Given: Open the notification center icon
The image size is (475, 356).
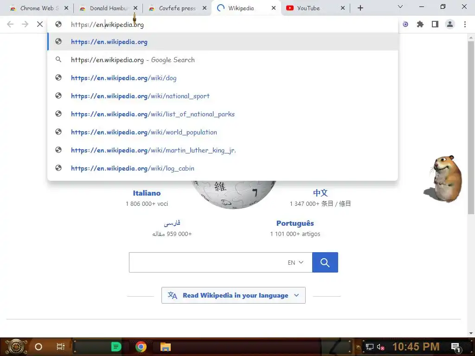Looking at the screenshot, I should pos(456,347).
